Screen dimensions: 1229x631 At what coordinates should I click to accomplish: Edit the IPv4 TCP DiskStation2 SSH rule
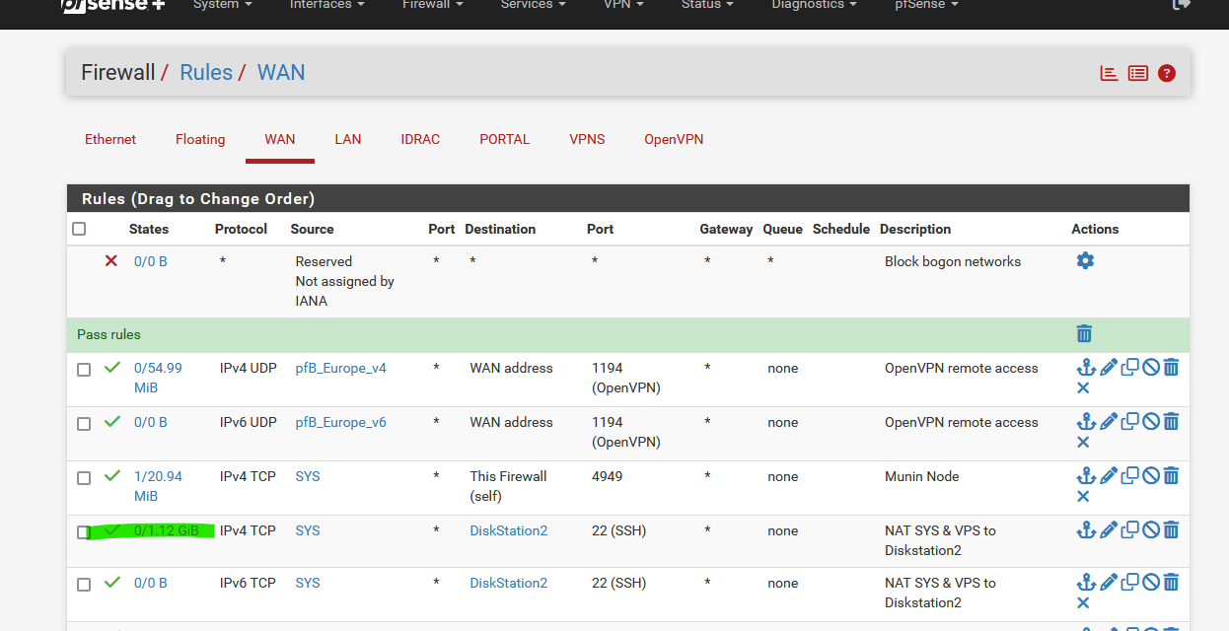(x=1108, y=530)
